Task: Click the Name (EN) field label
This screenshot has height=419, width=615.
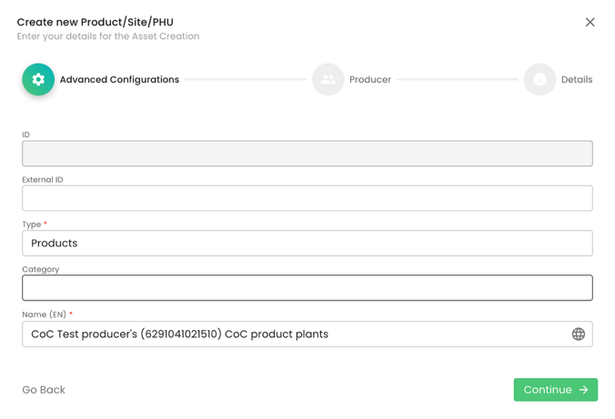Action: pyautogui.click(x=44, y=314)
